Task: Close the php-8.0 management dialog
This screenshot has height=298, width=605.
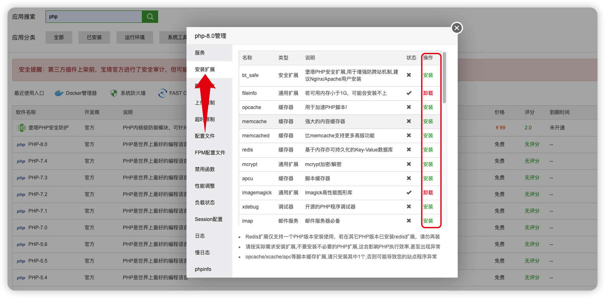Action: 457,28
